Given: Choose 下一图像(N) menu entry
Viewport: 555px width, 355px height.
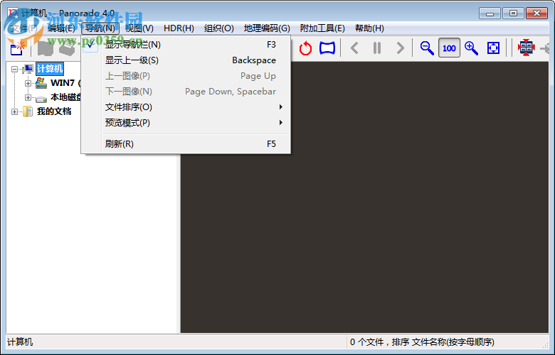Looking at the screenshot, I should point(186,91).
